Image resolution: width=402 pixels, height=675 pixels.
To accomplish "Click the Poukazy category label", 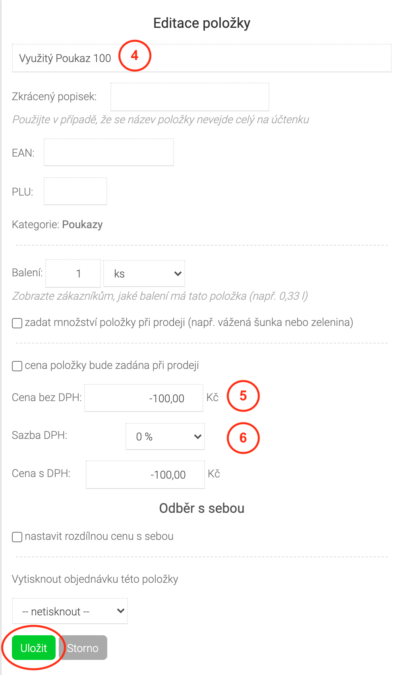I will (82, 225).
